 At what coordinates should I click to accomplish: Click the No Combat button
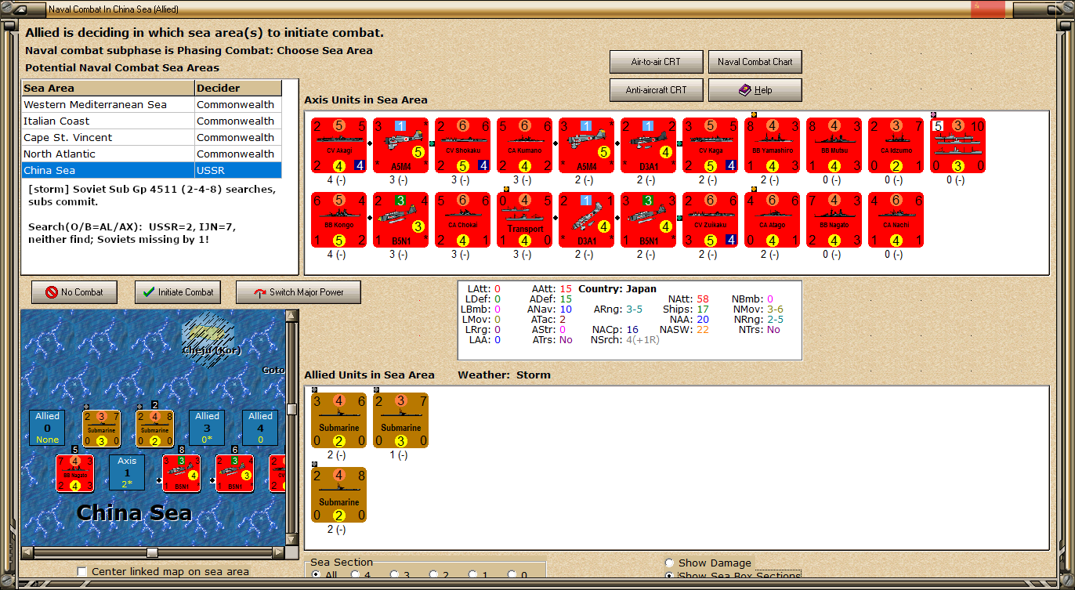[74, 292]
